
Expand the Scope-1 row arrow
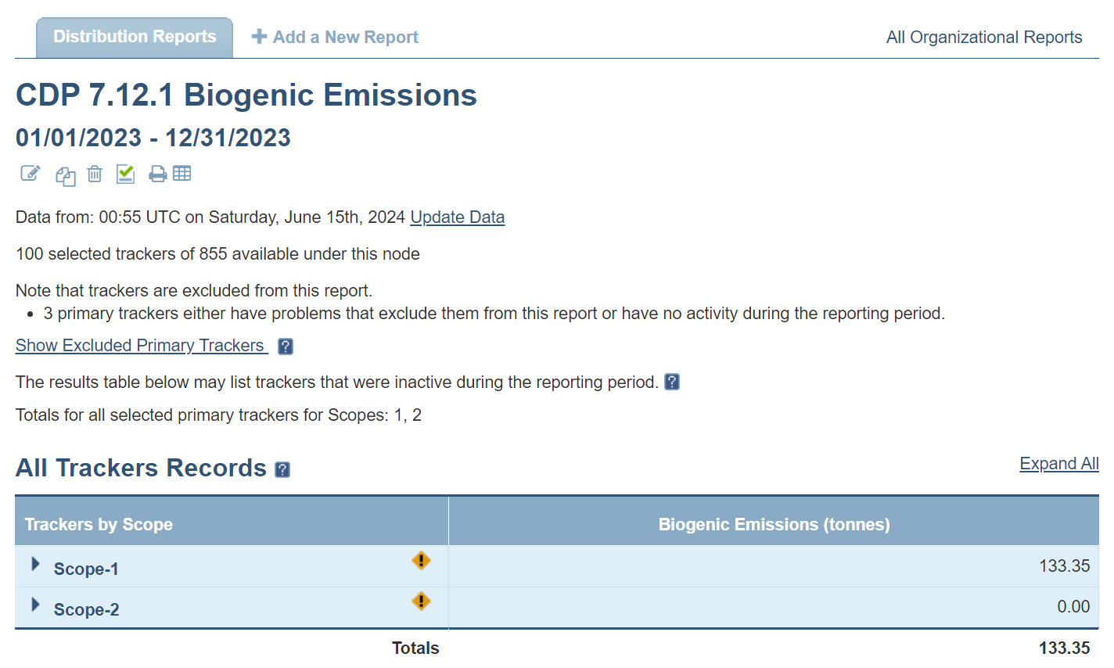[35, 564]
